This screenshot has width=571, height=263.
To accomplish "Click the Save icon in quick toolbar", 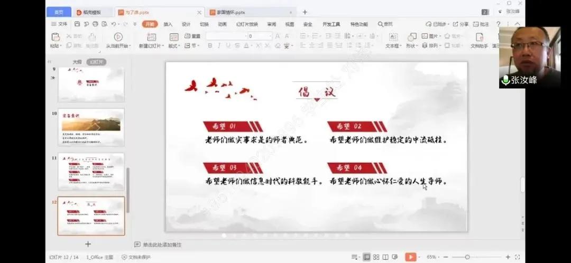I will pyautogui.click(x=77, y=24).
